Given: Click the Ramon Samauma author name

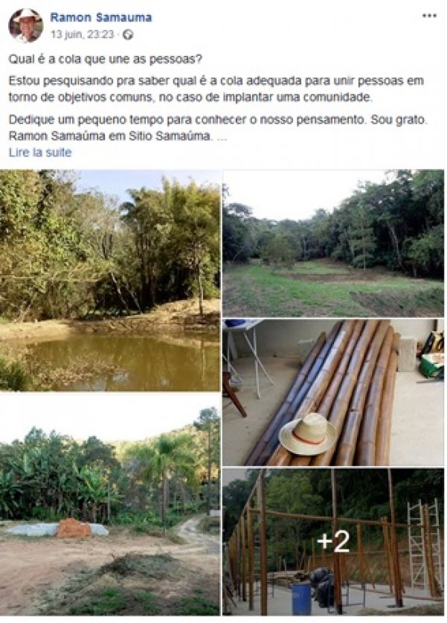Looking at the screenshot, I should [101, 17].
